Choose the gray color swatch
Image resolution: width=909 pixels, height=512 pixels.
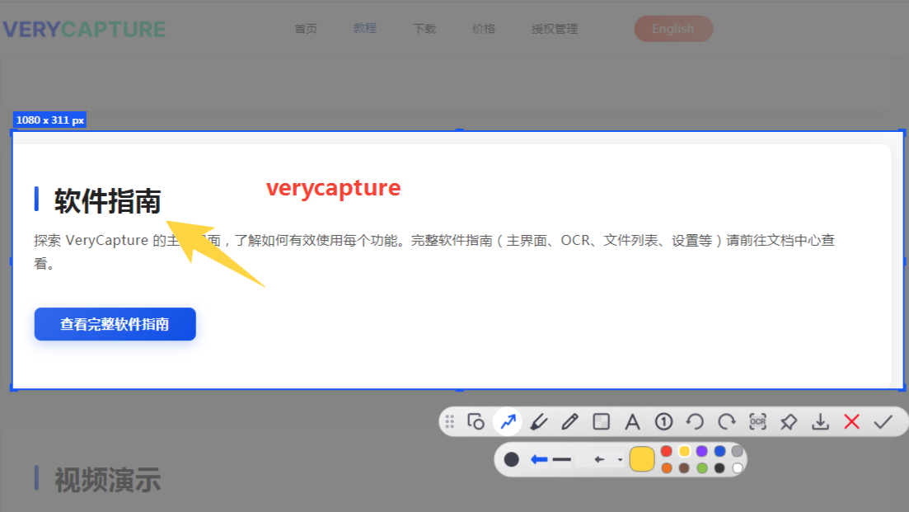pos(738,451)
